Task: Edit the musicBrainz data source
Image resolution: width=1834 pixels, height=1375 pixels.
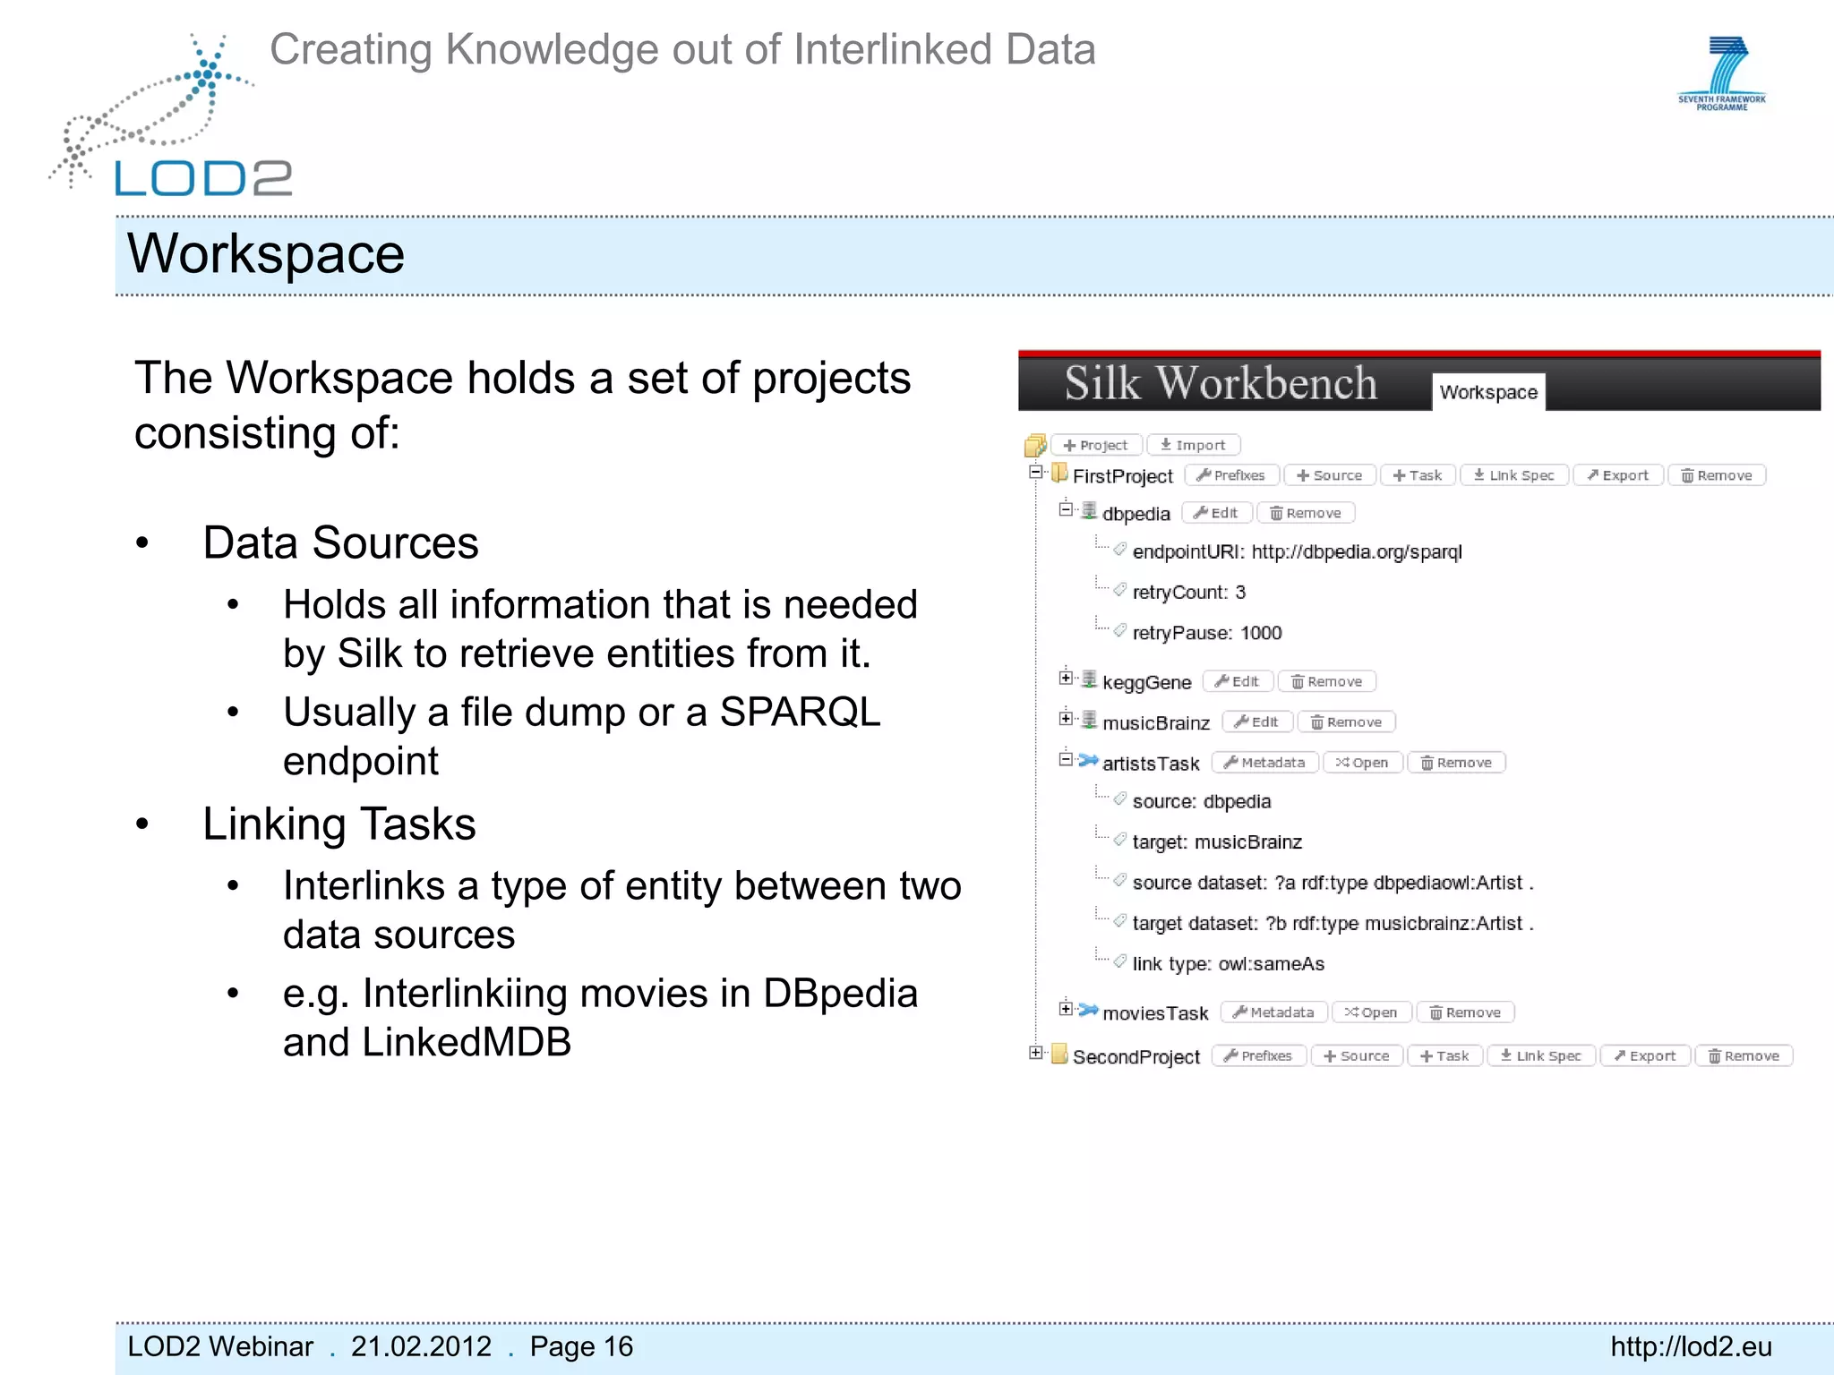Action: point(1257,722)
